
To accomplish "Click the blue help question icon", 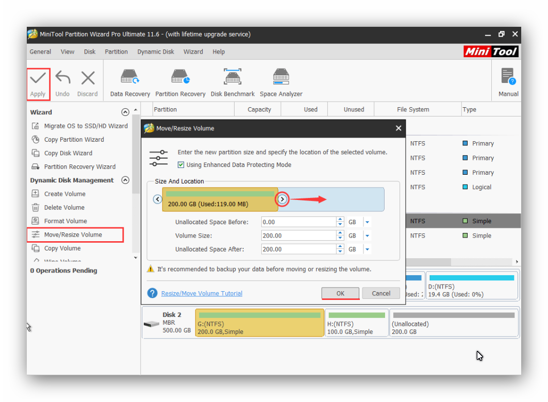I will click(153, 293).
